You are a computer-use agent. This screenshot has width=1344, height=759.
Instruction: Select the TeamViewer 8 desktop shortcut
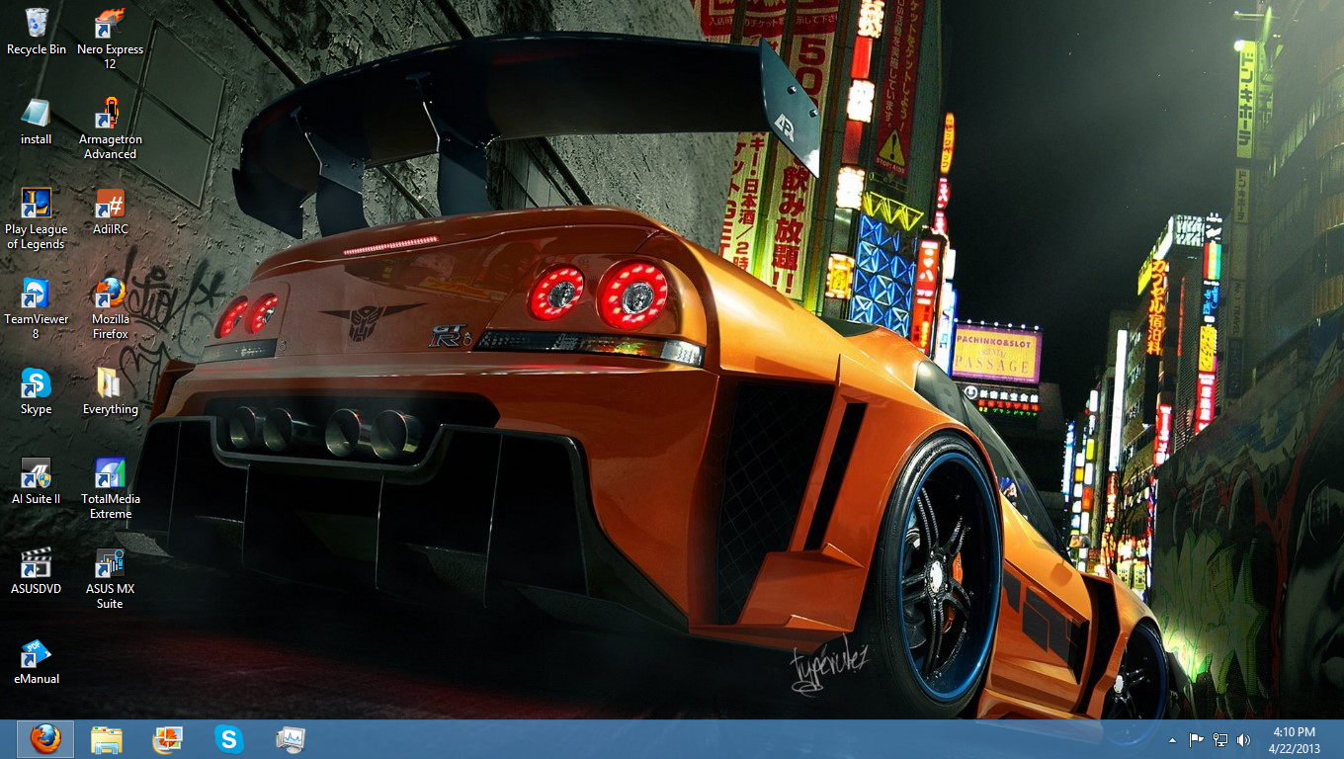pyautogui.click(x=37, y=294)
